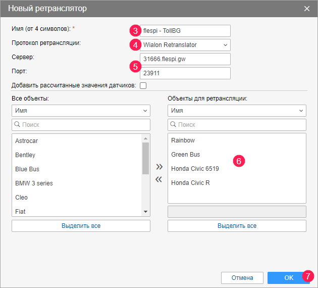
Task: Select Honda Civic 6519 in retranslation list
Action: 195,169
